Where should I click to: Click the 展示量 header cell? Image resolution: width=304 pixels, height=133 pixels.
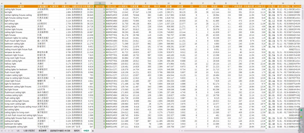click(169, 6)
